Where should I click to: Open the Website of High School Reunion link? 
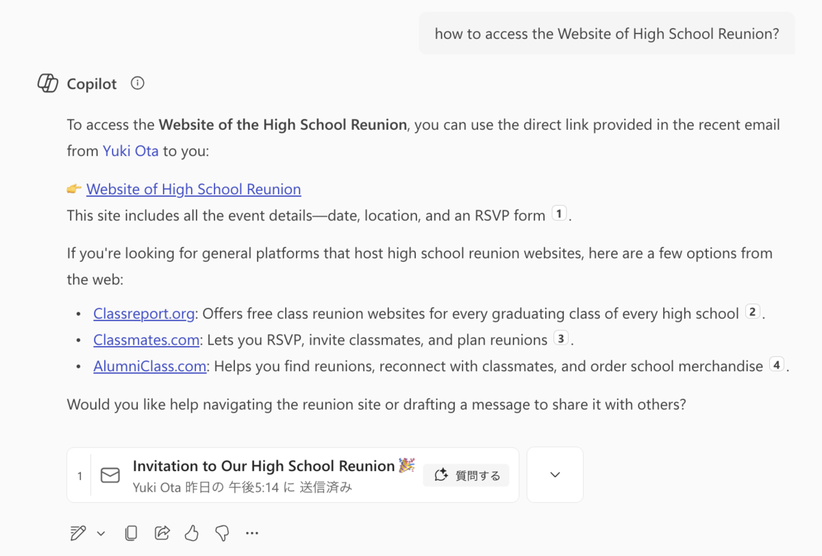click(194, 189)
